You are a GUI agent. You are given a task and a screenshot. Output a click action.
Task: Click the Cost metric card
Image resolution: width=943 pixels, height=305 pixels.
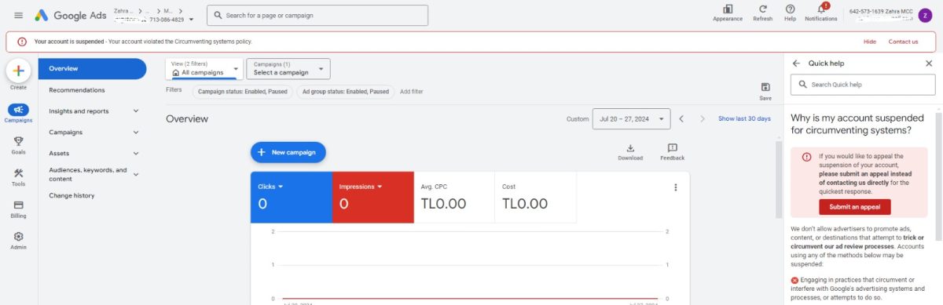(536, 197)
